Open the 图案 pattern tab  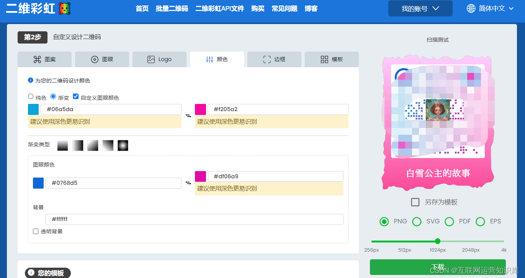click(x=44, y=59)
